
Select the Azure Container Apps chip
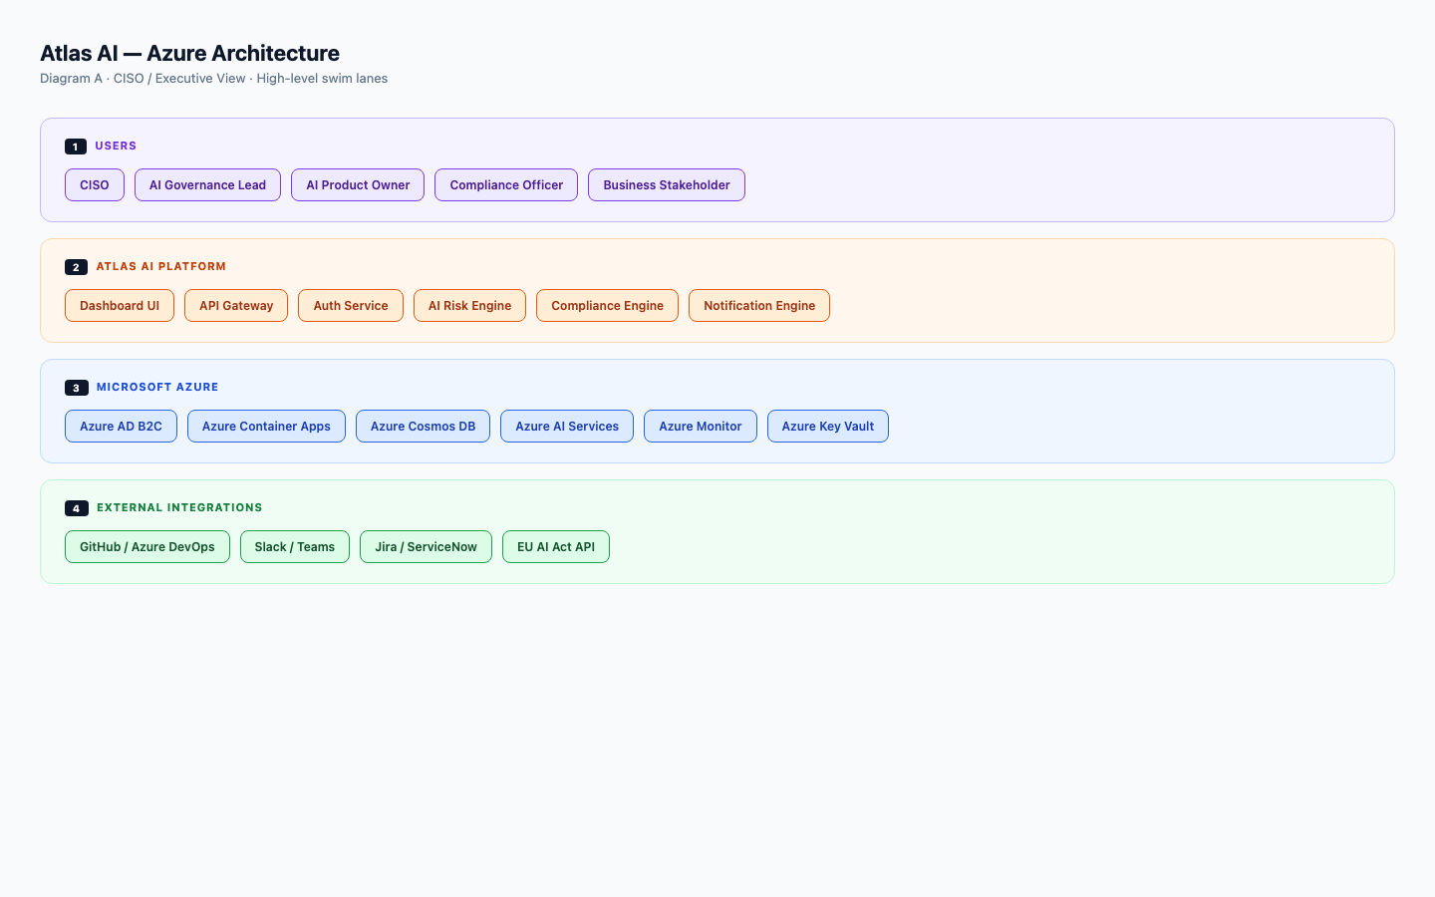pyautogui.click(x=266, y=427)
